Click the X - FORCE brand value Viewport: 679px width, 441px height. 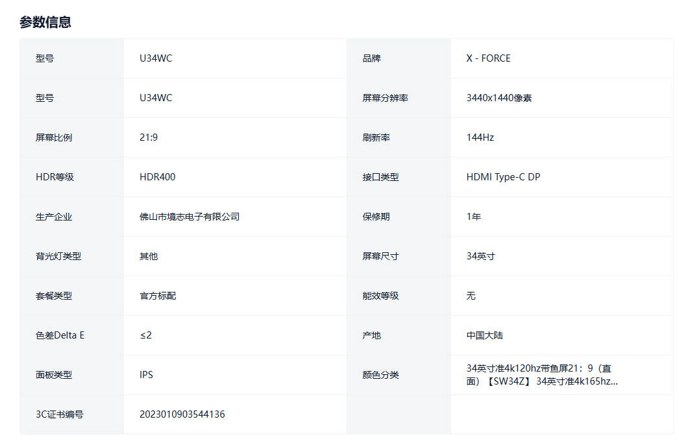488,58
